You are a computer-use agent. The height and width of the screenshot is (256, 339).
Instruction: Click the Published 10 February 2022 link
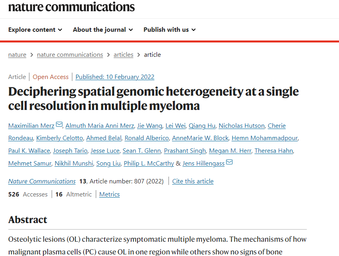(115, 77)
